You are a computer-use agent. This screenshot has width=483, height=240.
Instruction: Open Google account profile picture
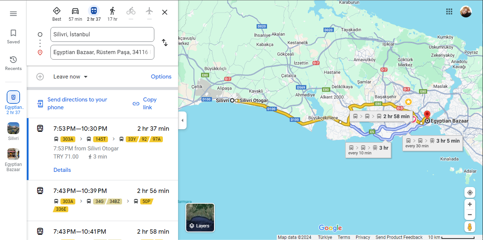[466, 11]
